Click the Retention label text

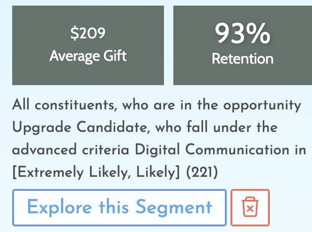tap(243, 59)
